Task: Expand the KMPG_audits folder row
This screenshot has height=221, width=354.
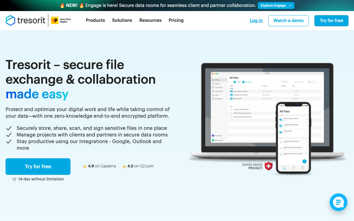Action: point(229,99)
